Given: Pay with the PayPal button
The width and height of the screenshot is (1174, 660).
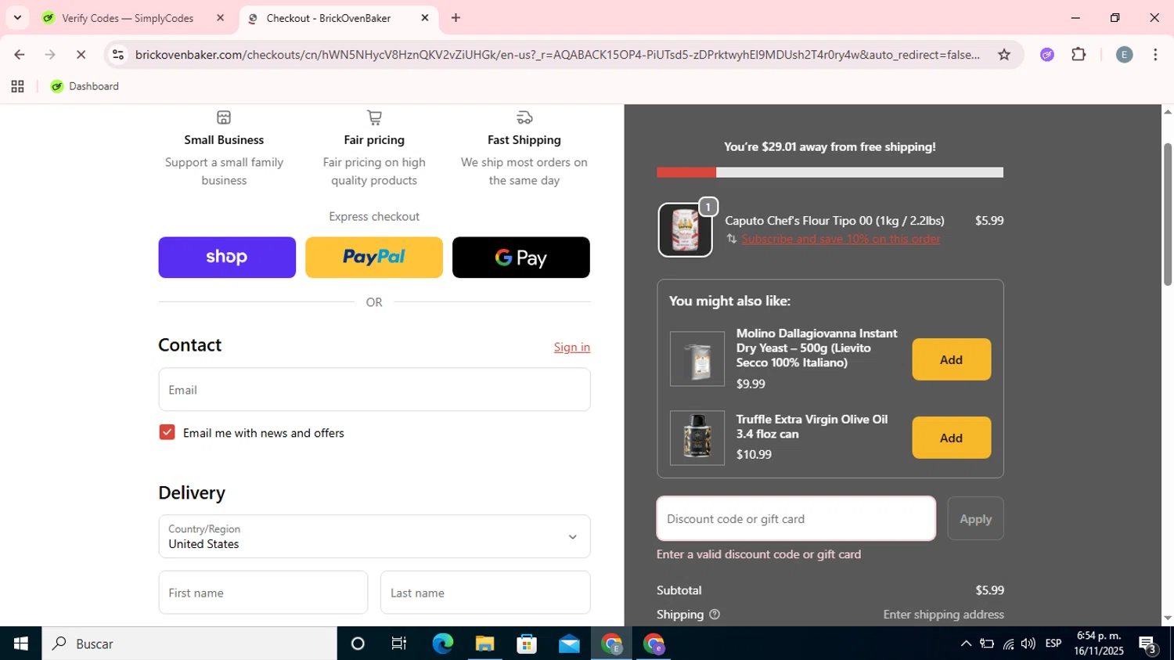Looking at the screenshot, I should point(374,258).
